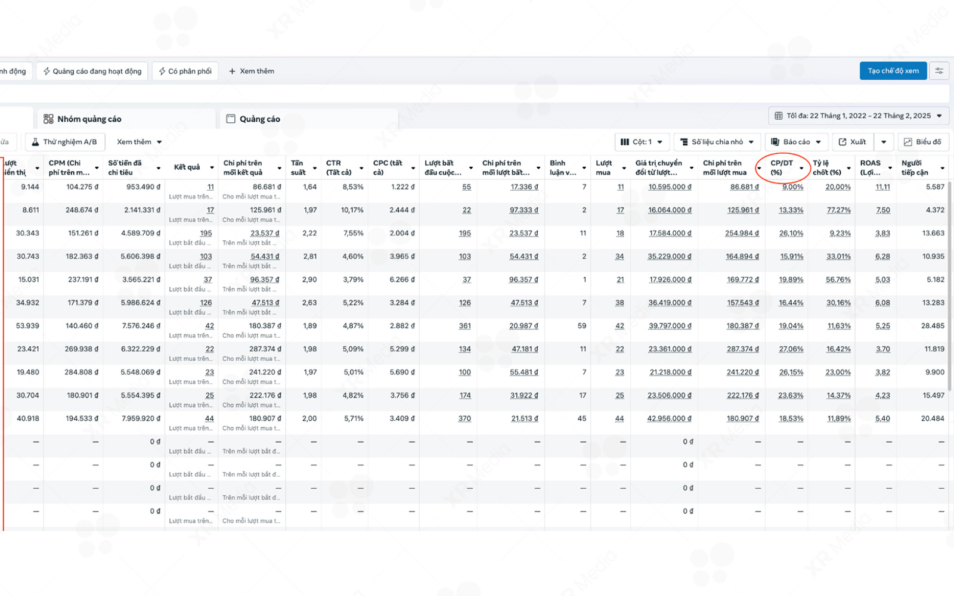Open the Báo cáo dropdown
The height and width of the screenshot is (596, 954).
(797, 142)
